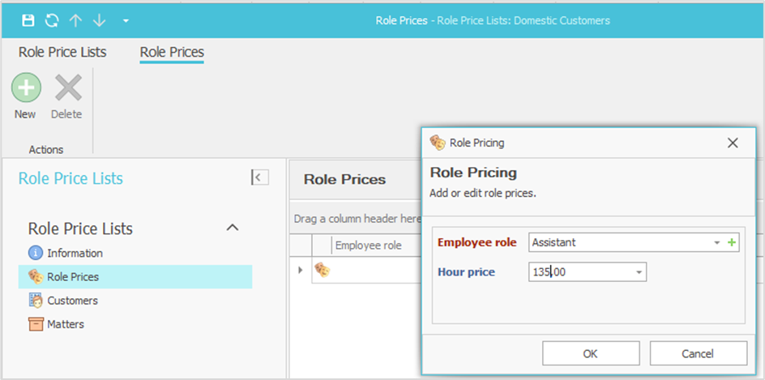Open Information in the sidebar
This screenshot has height=380, width=765.
pyautogui.click(x=75, y=253)
